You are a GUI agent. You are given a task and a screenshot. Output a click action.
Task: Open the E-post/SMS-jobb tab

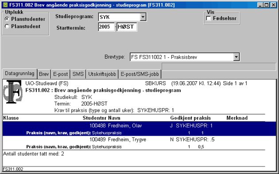click(x=139, y=74)
